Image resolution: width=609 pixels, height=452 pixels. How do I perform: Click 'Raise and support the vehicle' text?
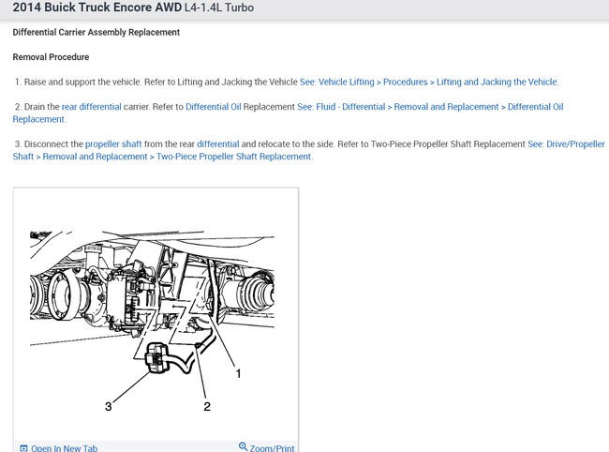(82, 82)
